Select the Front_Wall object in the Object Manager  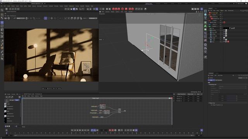[214, 36]
